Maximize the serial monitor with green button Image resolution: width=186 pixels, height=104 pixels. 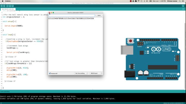[53, 13]
